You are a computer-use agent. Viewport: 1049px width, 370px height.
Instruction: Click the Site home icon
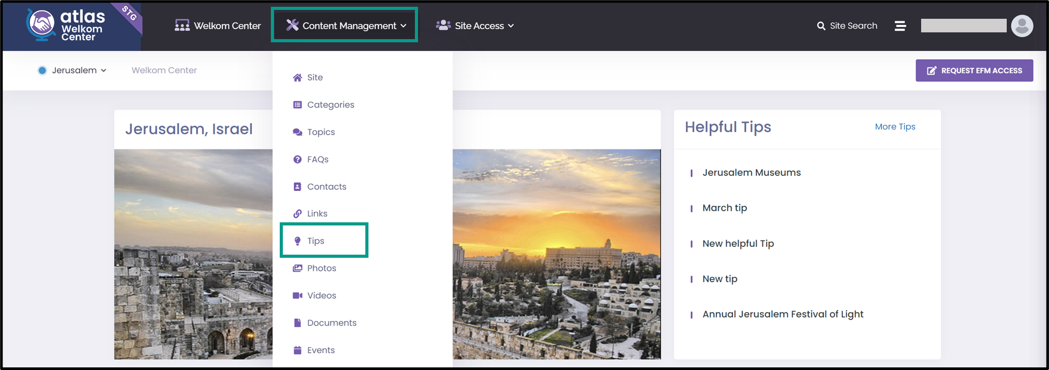click(297, 77)
